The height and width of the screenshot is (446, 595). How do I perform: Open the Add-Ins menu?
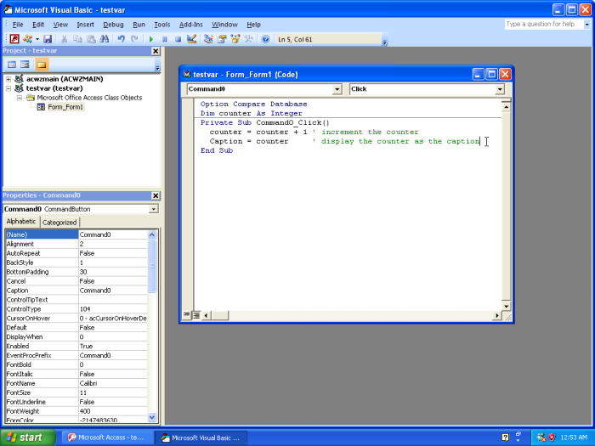[191, 25]
